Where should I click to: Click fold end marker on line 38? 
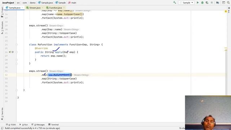(x=17, y=97)
